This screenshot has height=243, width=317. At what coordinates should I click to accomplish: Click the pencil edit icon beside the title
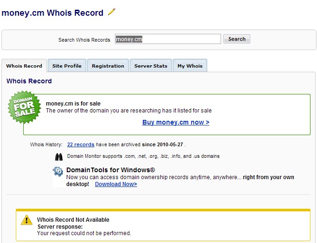pyautogui.click(x=111, y=12)
